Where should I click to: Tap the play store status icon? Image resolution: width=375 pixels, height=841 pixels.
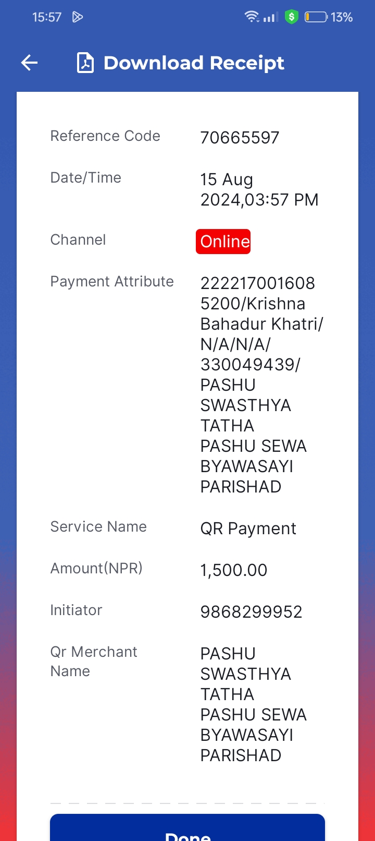click(x=78, y=17)
